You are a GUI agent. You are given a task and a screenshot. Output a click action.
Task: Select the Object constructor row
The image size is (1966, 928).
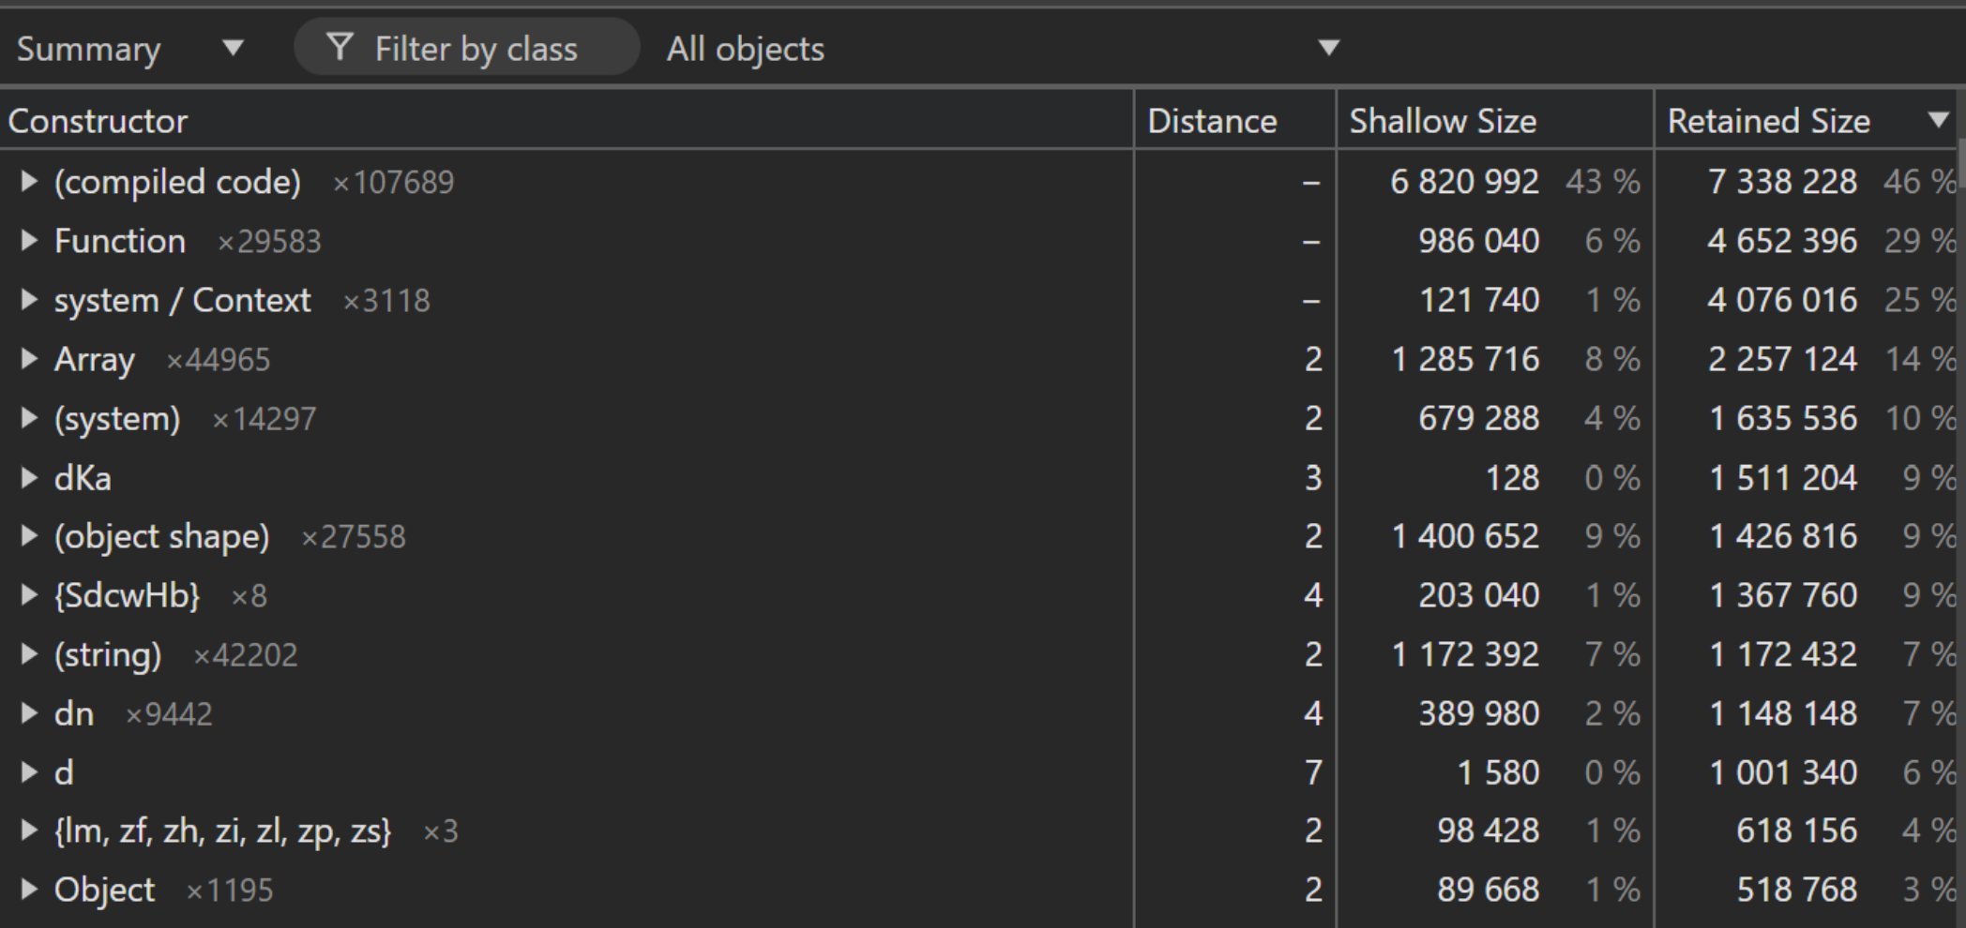tap(104, 890)
